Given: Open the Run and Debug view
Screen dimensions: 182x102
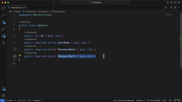Looking at the screenshot, I should pos(3,29).
